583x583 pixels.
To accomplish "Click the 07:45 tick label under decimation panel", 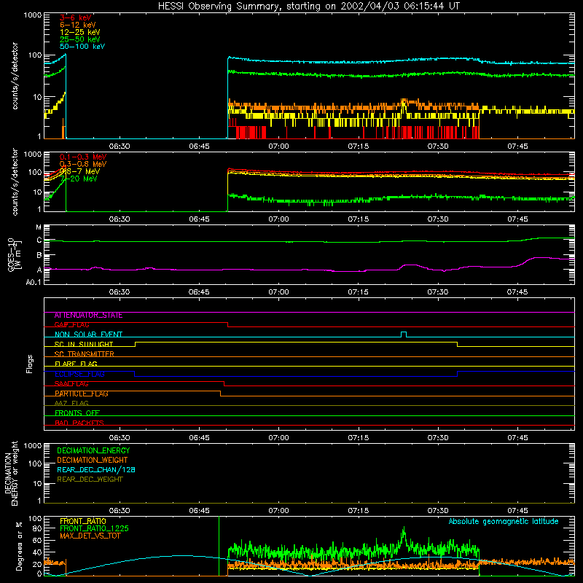I will point(517,511).
